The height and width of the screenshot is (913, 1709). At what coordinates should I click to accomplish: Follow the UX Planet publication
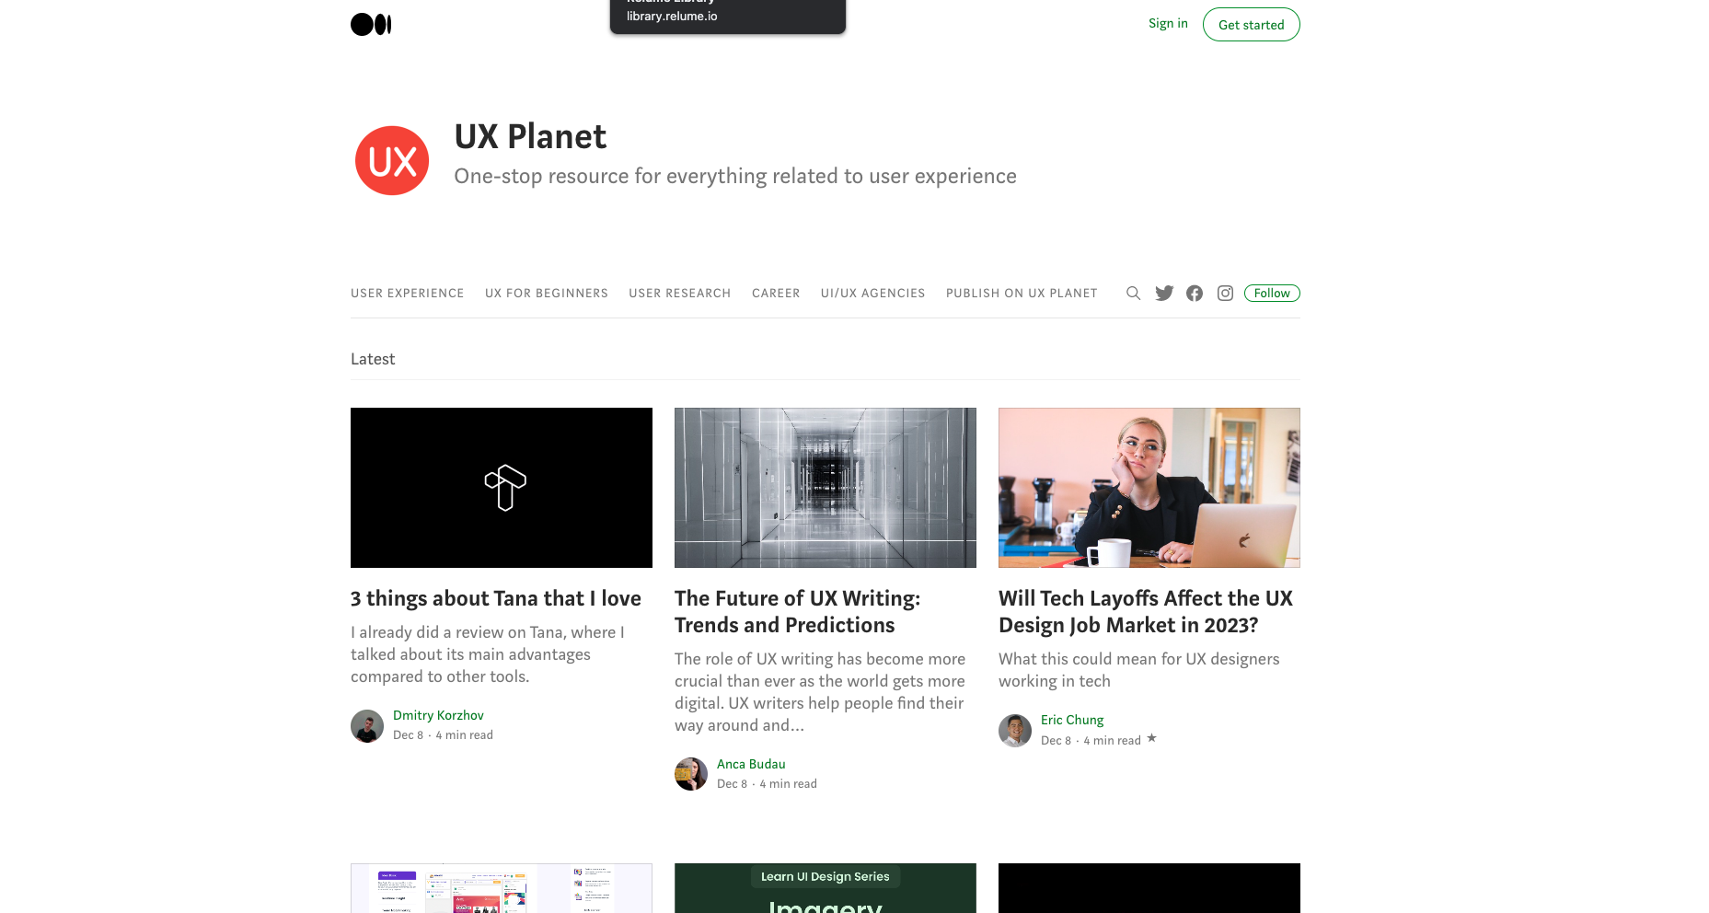pos(1272,294)
